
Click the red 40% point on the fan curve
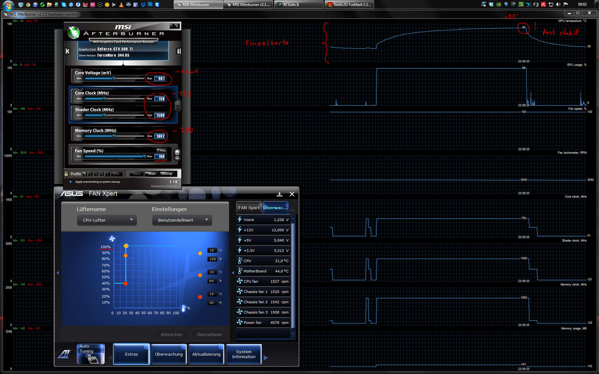[x=125, y=284]
